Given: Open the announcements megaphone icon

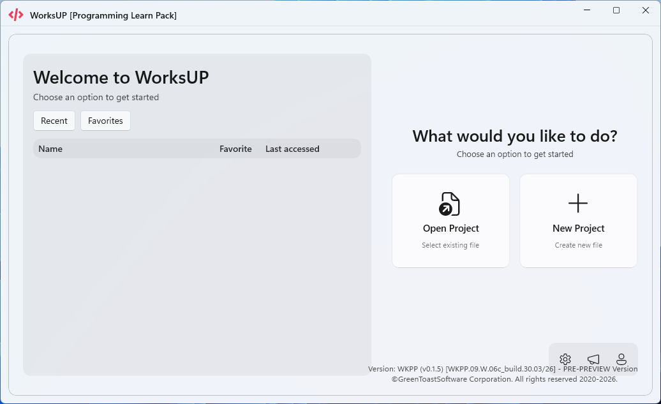Looking at the screenshot, I should (x=593, y=359).
